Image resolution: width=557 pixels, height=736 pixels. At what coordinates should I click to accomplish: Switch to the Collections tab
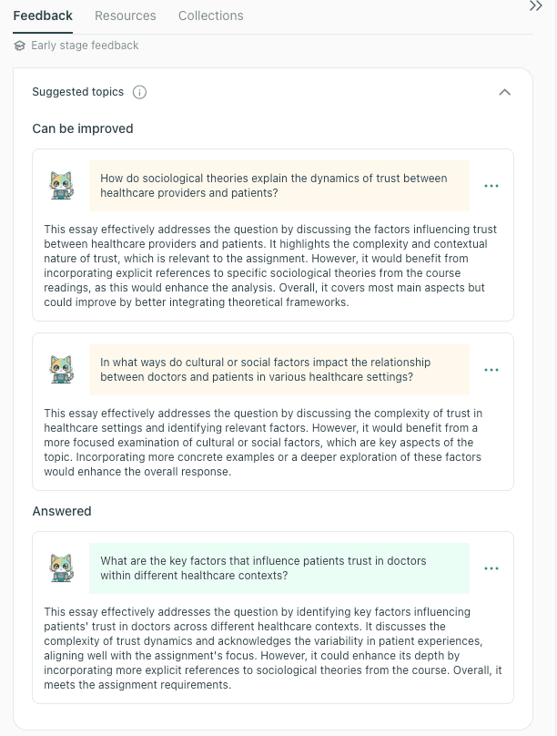click(210, 15)
